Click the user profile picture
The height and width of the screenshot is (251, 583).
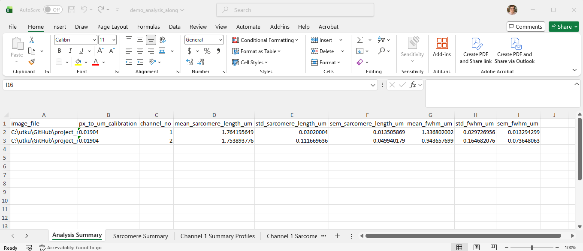click(512, 9)
